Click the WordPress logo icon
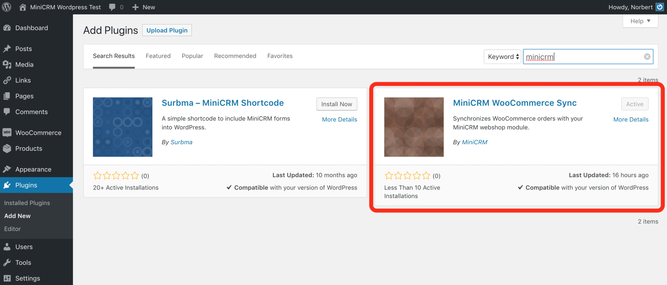667x285 pixels. click(x=7, y=7)
